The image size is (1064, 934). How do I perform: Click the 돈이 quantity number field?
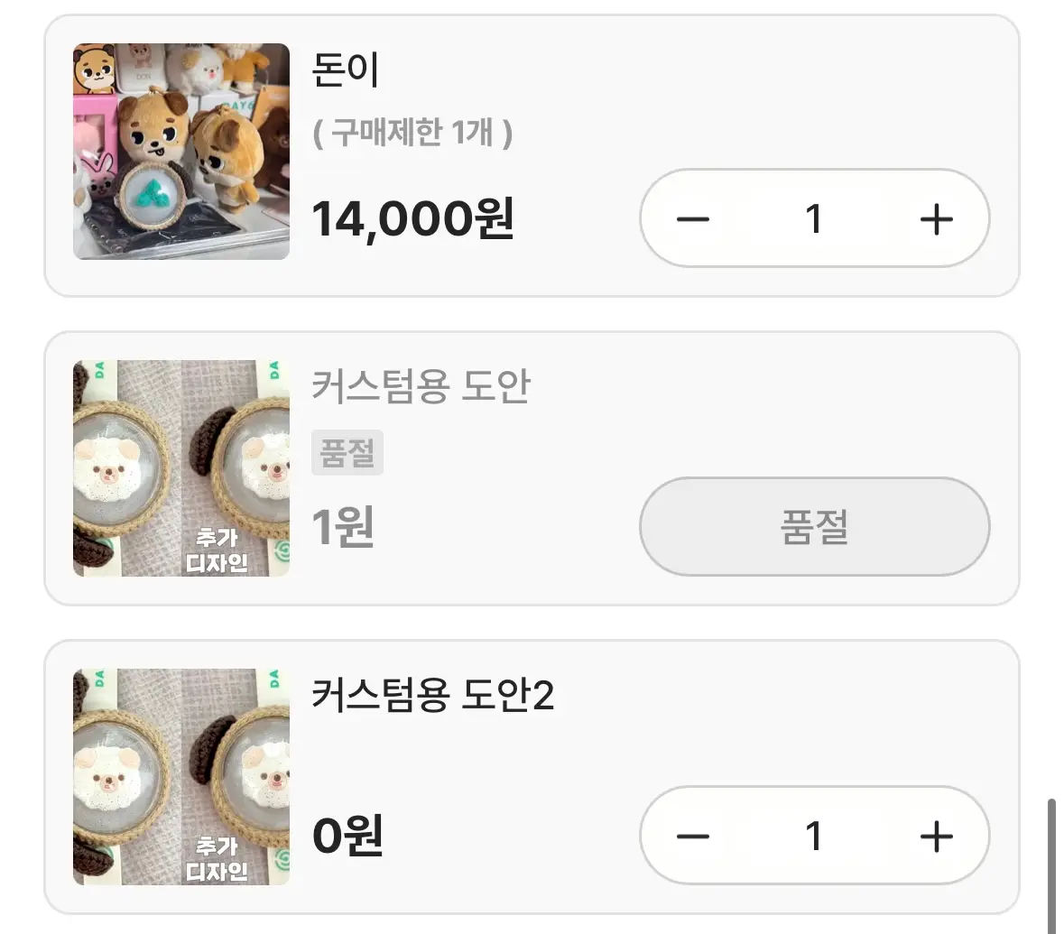pos(814,219)
